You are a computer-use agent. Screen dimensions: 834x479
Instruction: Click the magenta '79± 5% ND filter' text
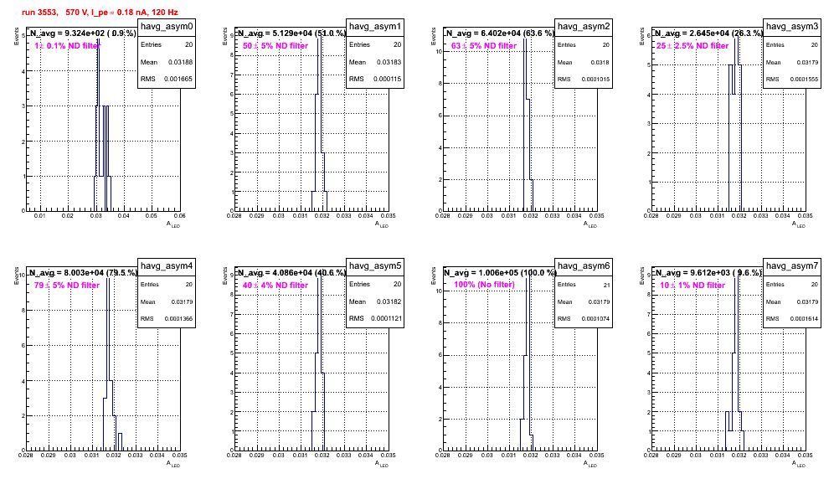click(67, 286)
